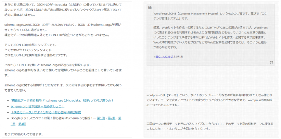Click the line starting 'schema.orgに関する知識が十分になければ'

pyautogui.click(x=63, y=85)
